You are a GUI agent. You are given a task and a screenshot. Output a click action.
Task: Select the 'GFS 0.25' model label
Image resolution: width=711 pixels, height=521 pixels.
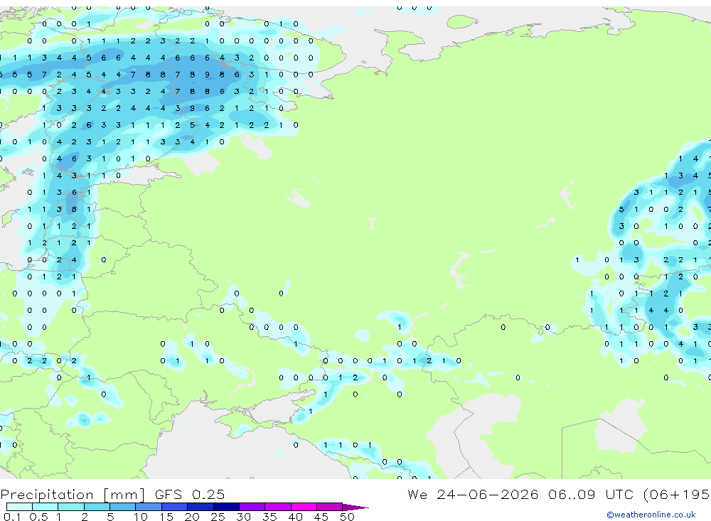[x=190, y=495]
